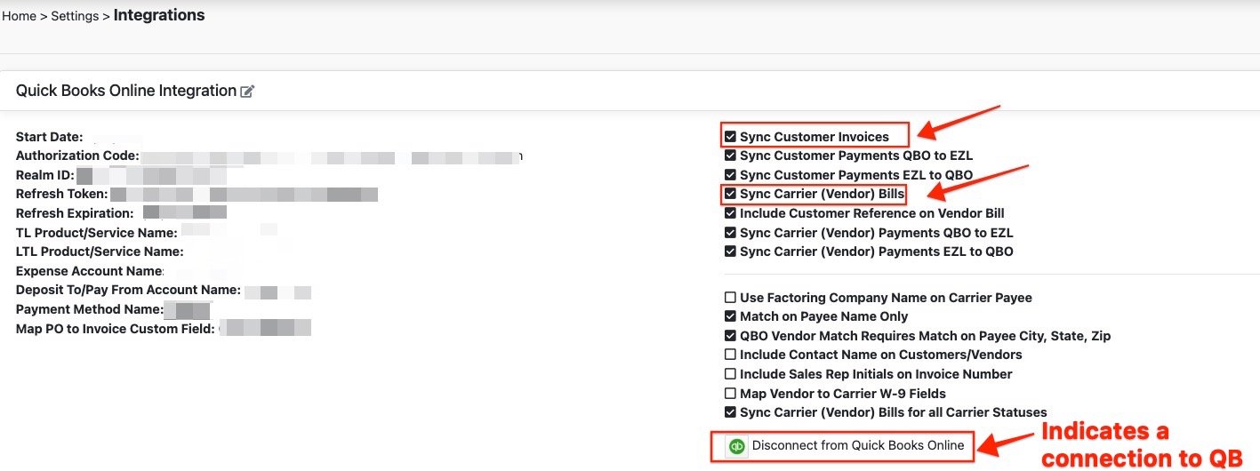Toggle Sync Customer Payments QBO to EZL

[x=730, y=156]
